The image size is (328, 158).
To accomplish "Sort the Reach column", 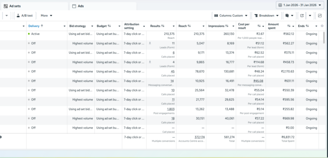I will 189,26.
